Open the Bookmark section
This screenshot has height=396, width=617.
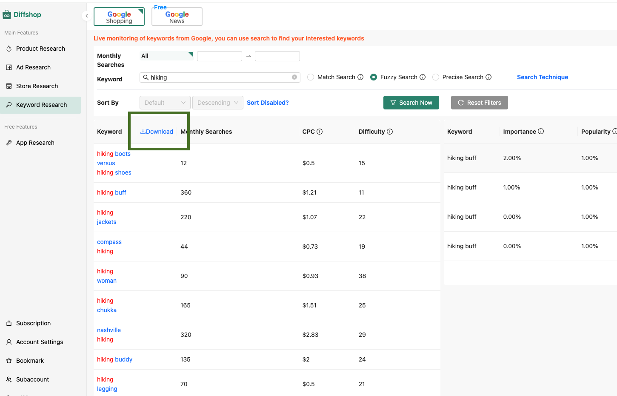[29, 361]
